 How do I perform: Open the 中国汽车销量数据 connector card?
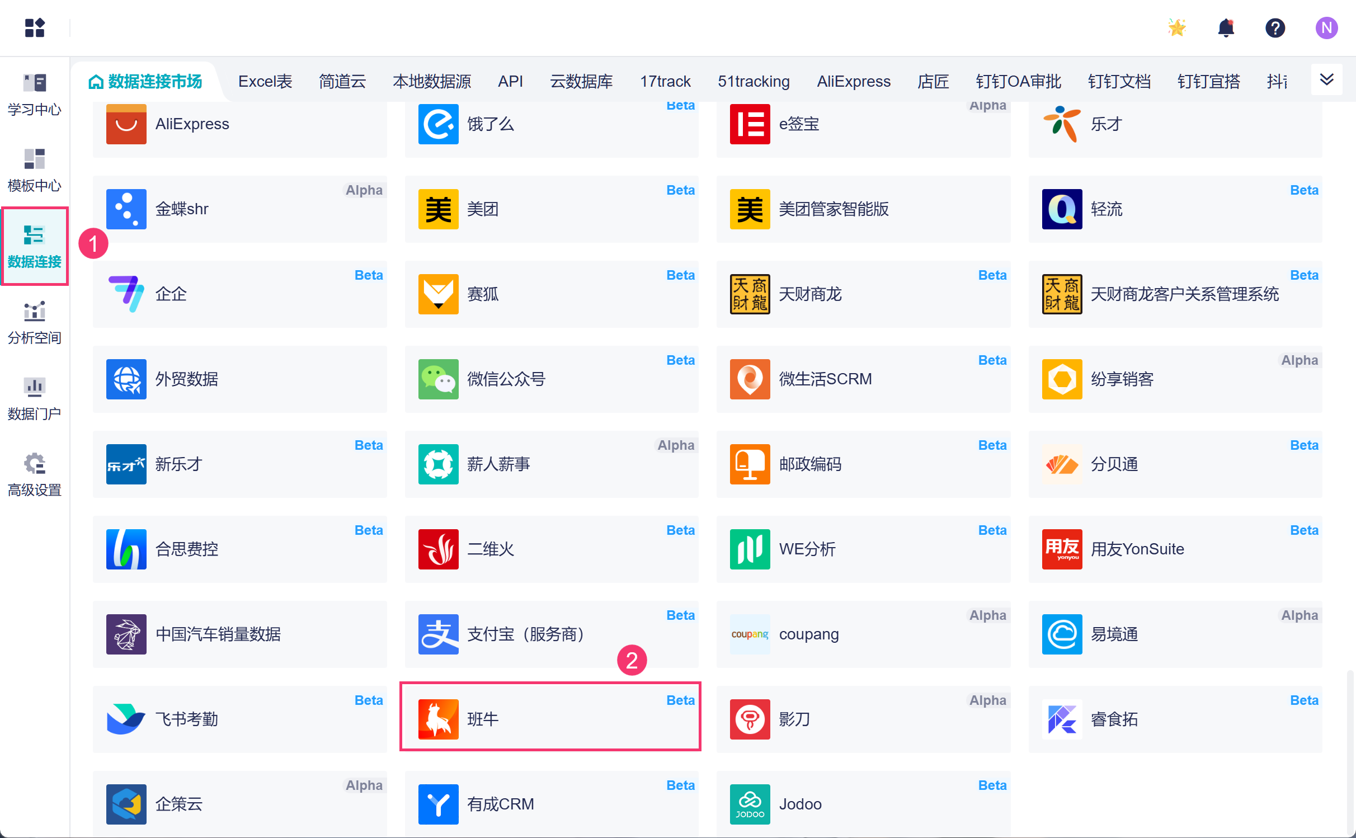(x=240, y=634)
